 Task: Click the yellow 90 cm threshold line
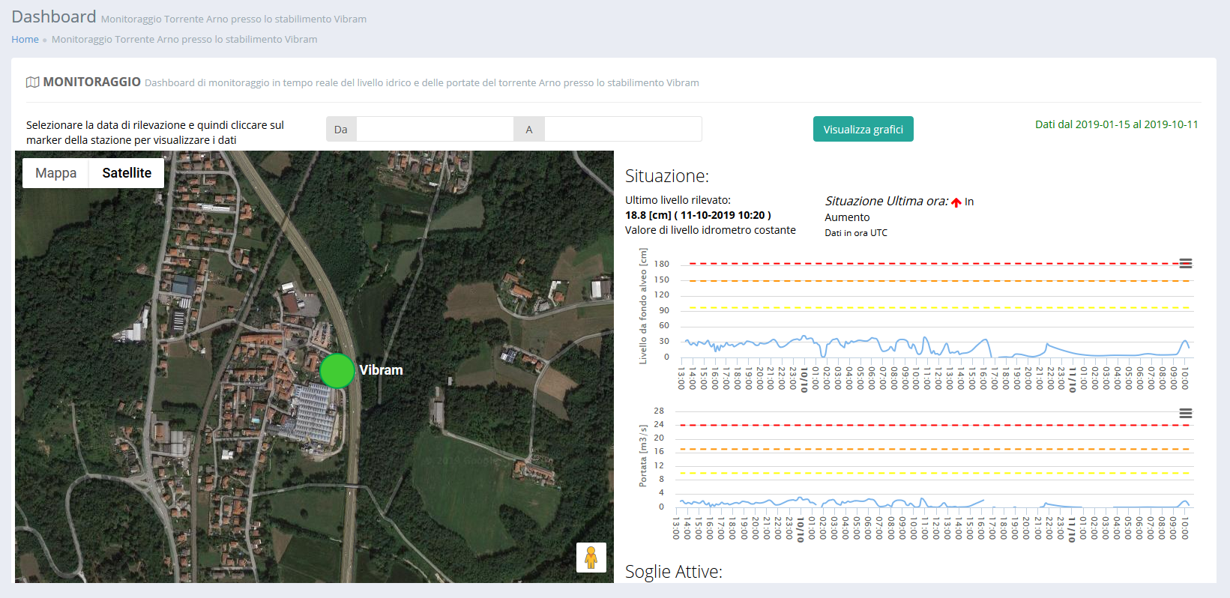[x=939, y=308]
